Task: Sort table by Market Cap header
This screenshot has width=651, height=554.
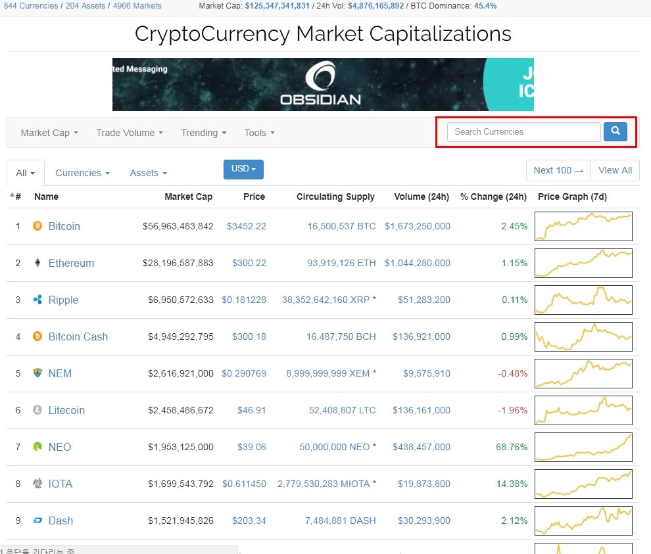Action: point(189,196)
